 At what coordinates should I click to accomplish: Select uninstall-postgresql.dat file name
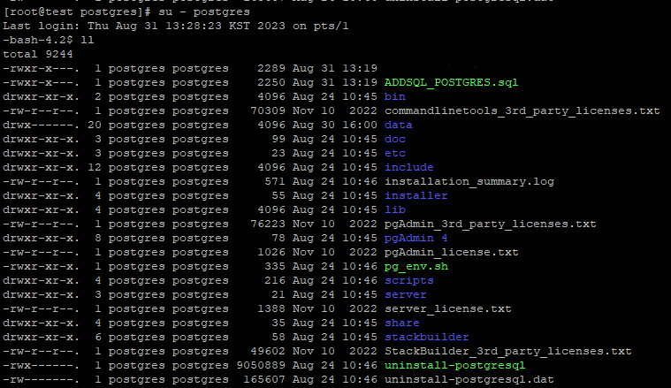tap(469, 379)
